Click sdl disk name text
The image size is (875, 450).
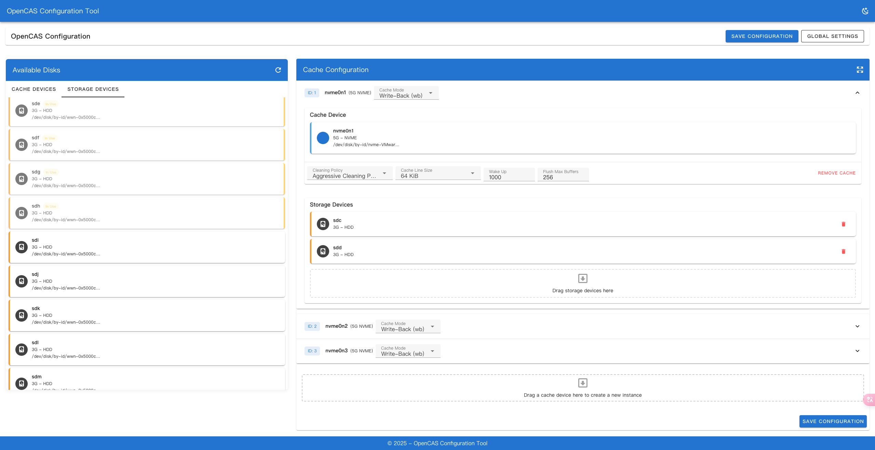click(x=35, y=342)
